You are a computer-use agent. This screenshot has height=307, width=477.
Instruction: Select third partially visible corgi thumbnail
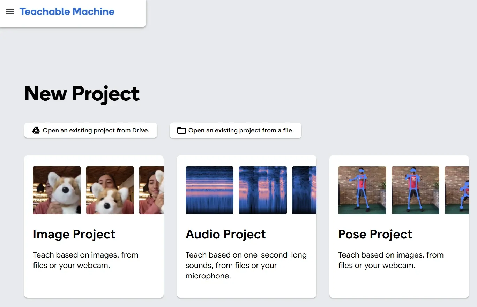pyautogui.click(x=151, y=190)
